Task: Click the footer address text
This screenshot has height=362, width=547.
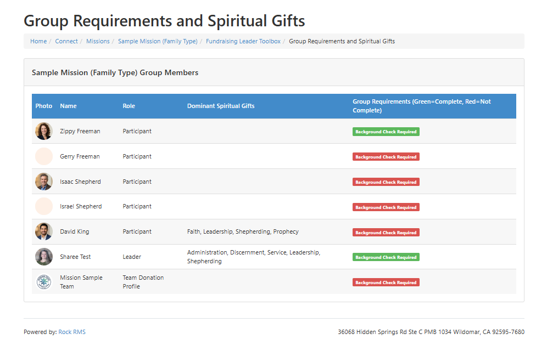Action: pyautogui.click(x=431, y=332)
